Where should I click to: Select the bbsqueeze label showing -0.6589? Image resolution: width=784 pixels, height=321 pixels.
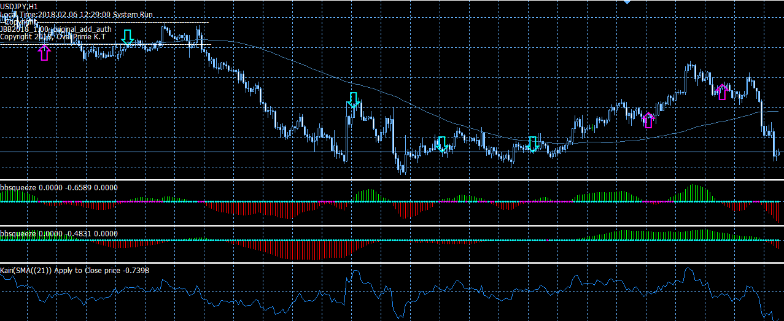(x=59, y=187)
